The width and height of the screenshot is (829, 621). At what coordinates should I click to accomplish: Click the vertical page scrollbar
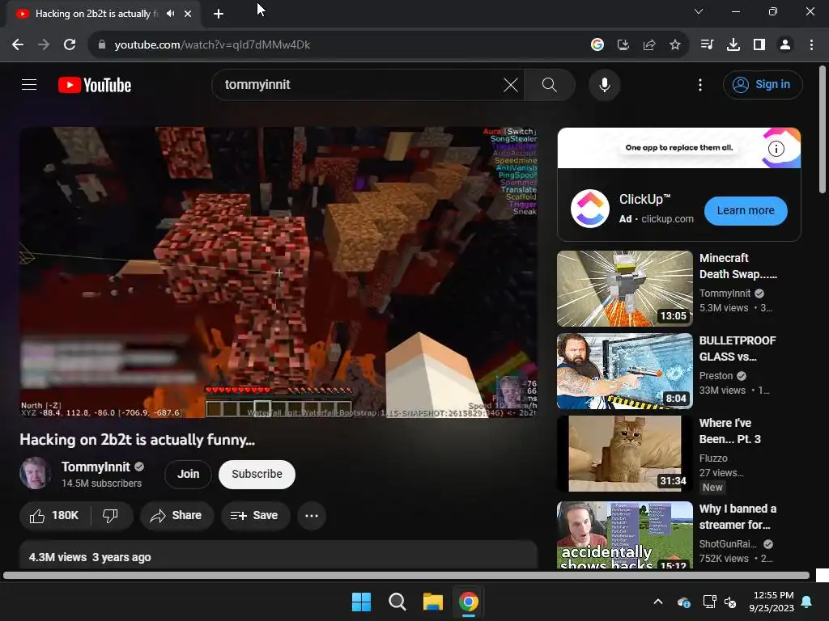[823, 129]
